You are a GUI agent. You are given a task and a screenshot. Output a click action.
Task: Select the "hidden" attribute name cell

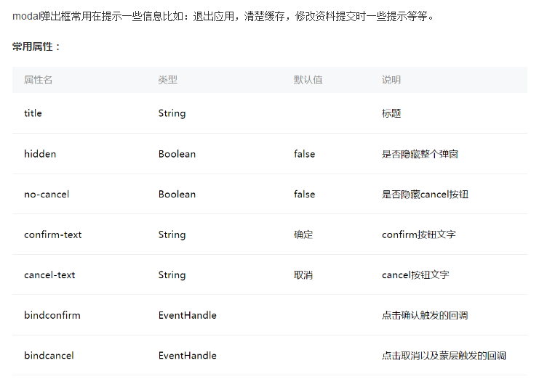(x=40, y=154)
